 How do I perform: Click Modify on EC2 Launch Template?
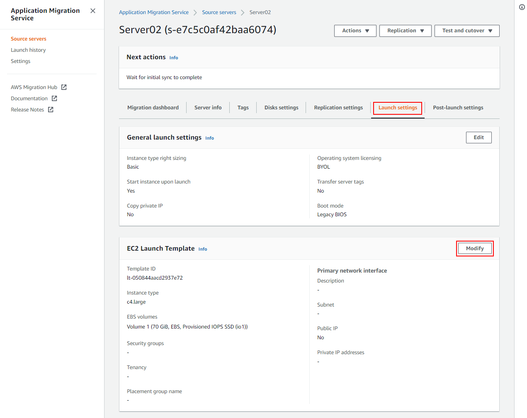pos(474,248)
